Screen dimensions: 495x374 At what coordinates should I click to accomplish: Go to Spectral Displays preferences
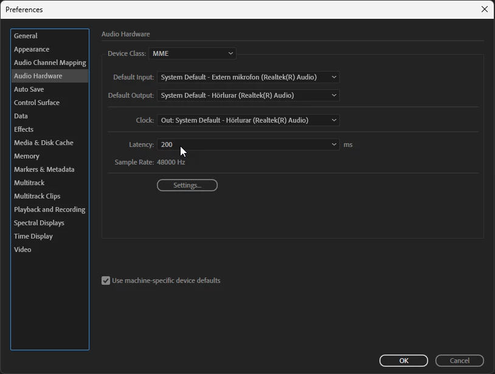click(50, 223)
